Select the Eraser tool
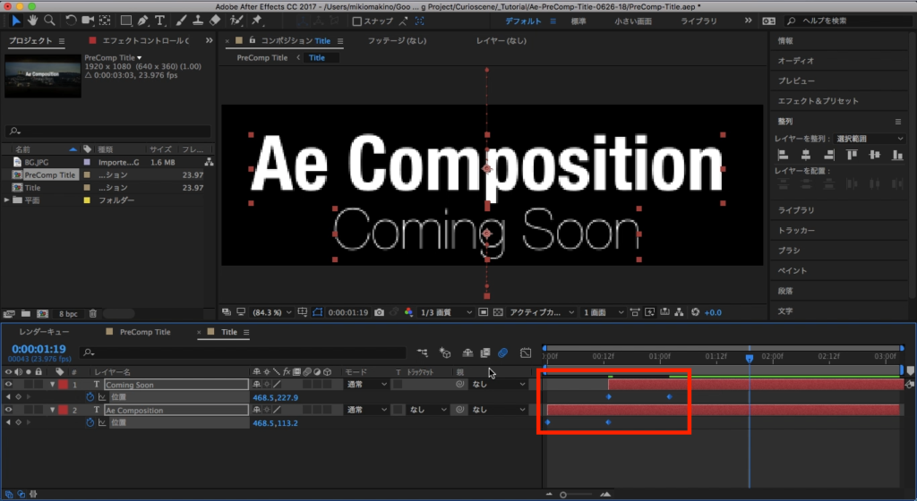Viewport: 917px width, 501px height. pos(215,21)
